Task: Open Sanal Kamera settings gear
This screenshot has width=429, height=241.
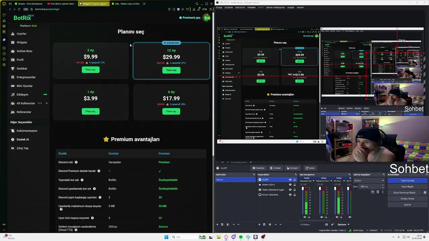Action: click(425, 193)
